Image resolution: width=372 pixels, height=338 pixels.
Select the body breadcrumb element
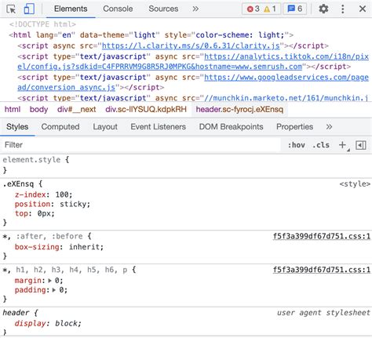38,109
